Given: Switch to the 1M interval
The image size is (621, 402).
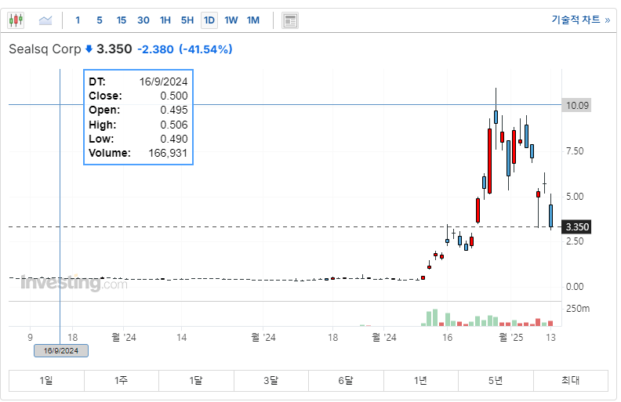Looking at the screenshot, I should point(253,20).
